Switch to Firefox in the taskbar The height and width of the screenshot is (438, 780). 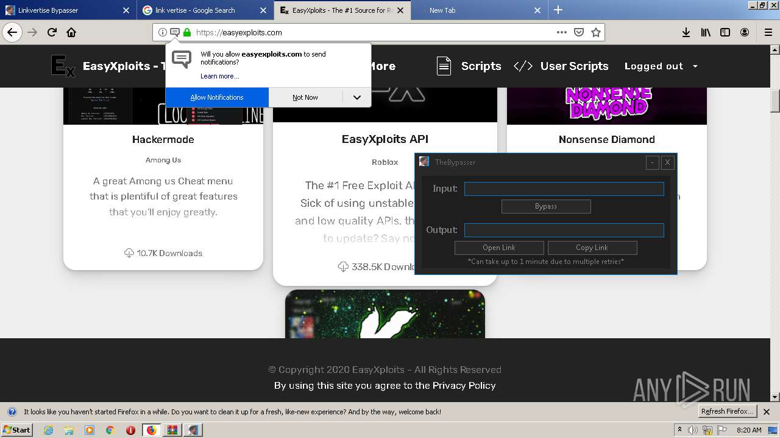152,430
